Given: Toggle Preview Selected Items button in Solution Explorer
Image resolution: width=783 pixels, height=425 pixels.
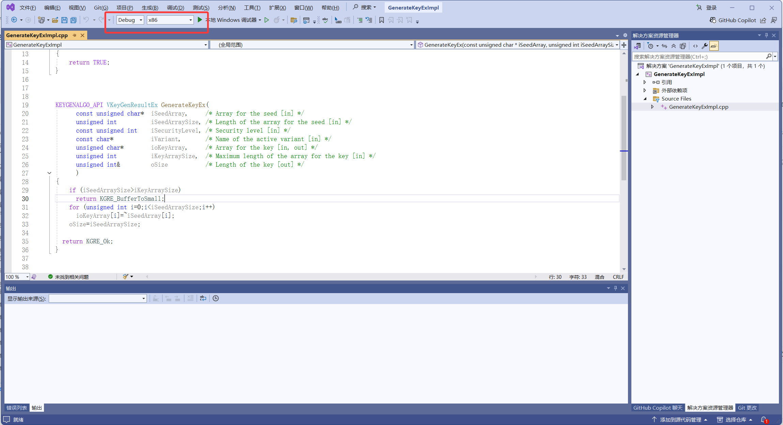Looking at the screenshot, I should coord(714,46).
